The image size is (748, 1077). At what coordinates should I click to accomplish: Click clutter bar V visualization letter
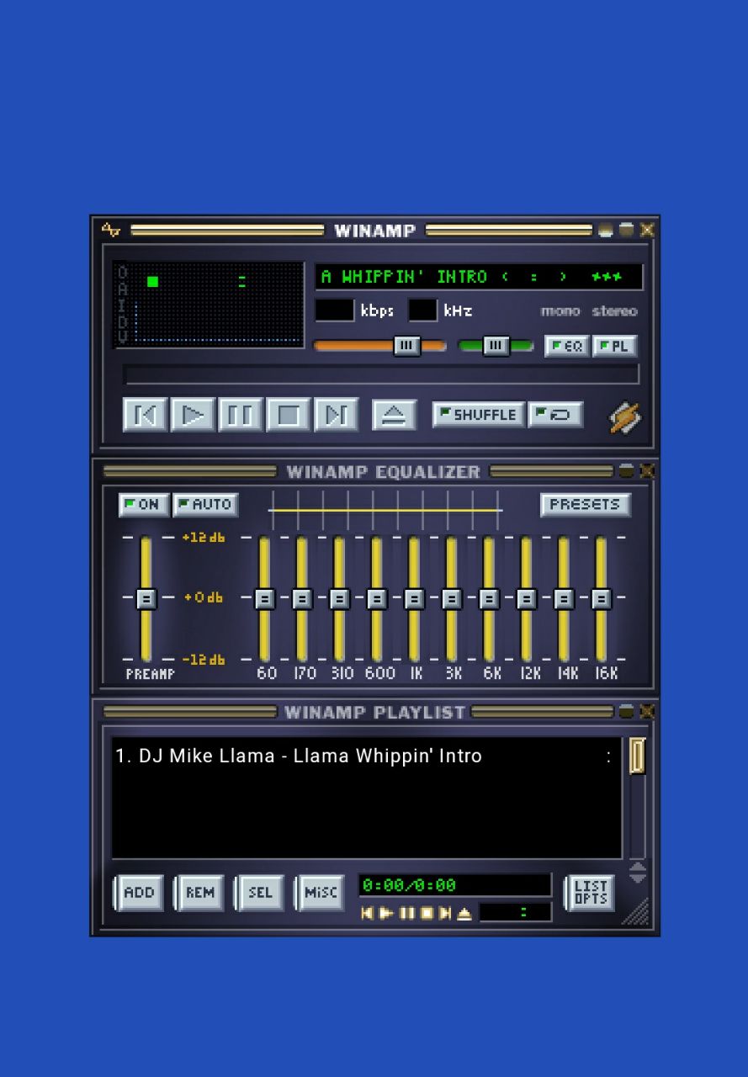coord(123,337)
